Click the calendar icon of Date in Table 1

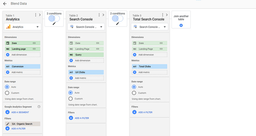click(8, 43)
